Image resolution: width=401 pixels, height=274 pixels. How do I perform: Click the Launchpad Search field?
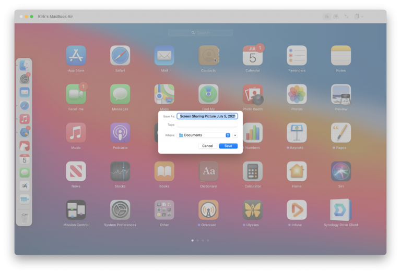tap(200, 33)
